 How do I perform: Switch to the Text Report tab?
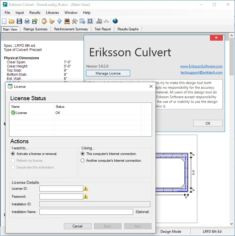click(102, 29)
